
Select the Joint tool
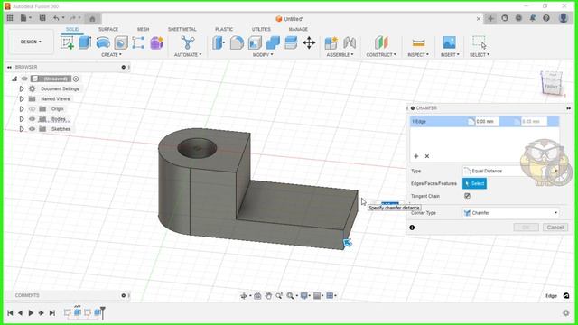tap(350, 42)
